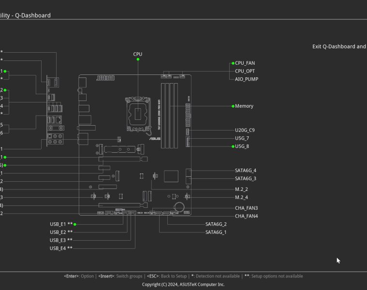Click the rear panel LAN port

(59, 120)
